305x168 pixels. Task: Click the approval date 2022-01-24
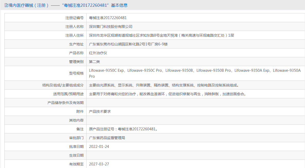coord(99,147)
